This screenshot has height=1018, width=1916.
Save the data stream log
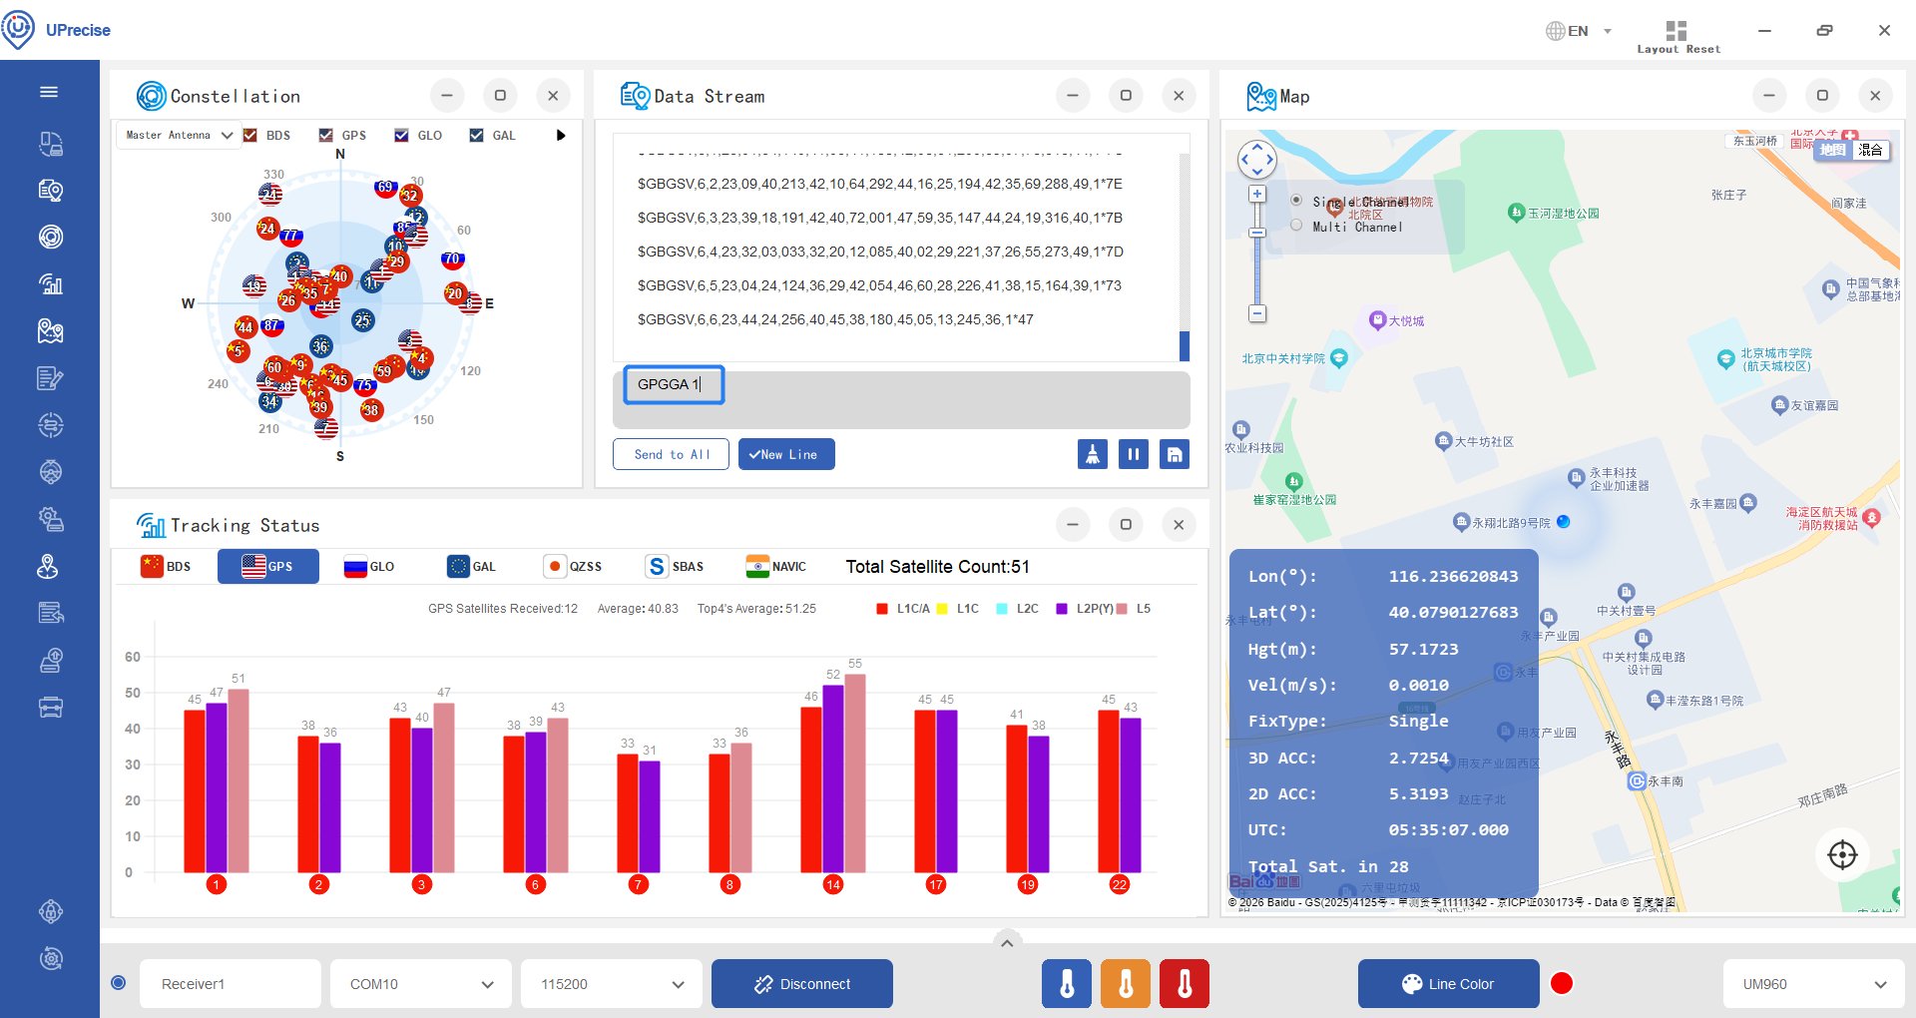(x=1175, y=454)
